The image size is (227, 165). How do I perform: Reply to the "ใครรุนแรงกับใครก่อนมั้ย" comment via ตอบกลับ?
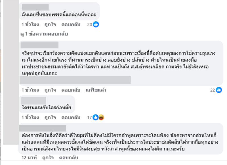click(x=71, y=117)
